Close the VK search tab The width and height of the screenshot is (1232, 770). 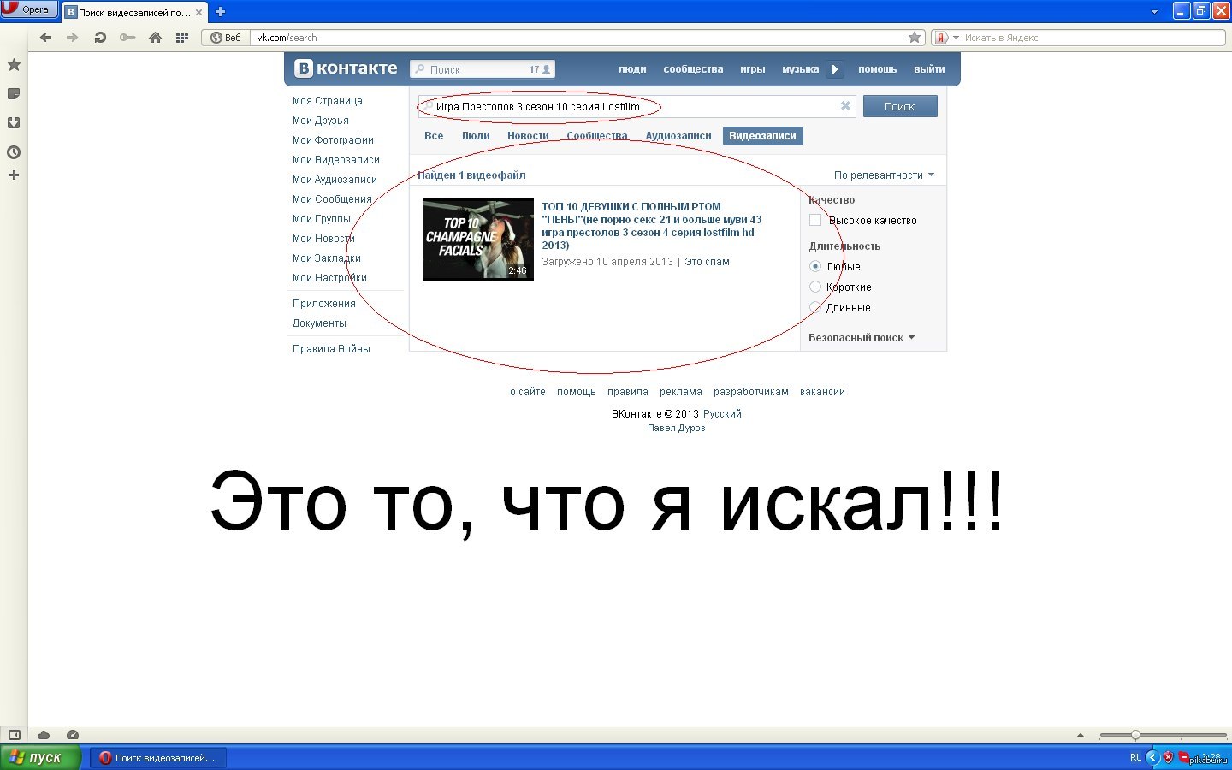pyautogui.click(x=199, y=13)
